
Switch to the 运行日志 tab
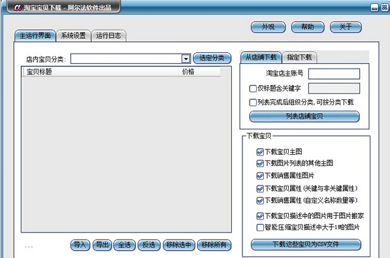coord(108,36)
